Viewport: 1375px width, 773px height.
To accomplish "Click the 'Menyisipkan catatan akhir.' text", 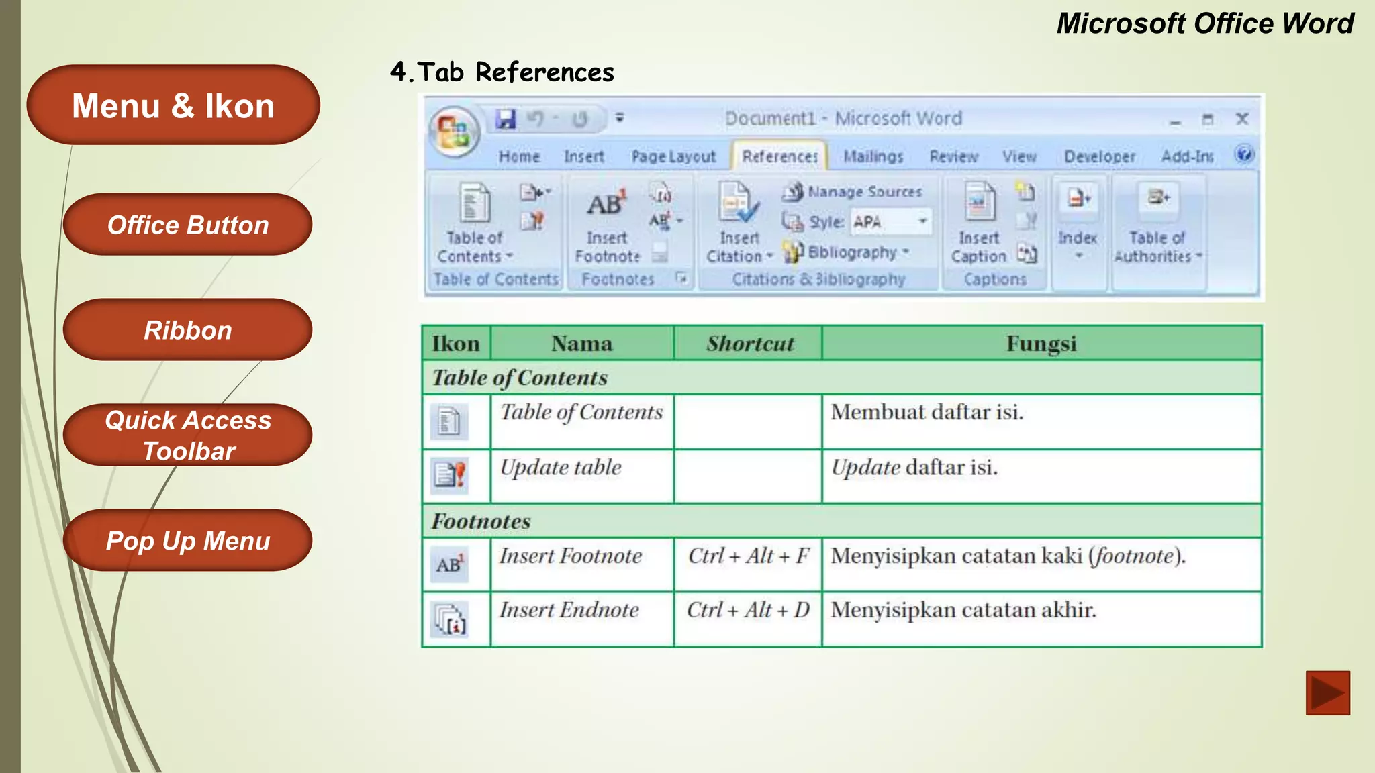I will [x=963, y=610].
